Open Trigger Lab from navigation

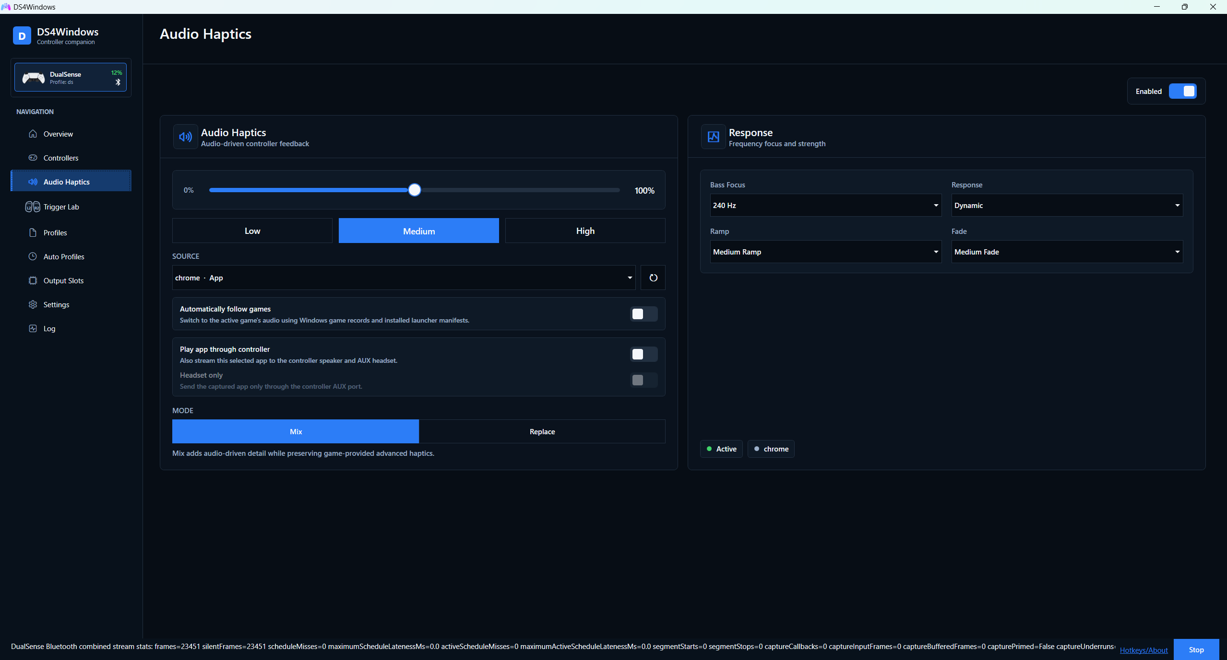click(71, 207)
